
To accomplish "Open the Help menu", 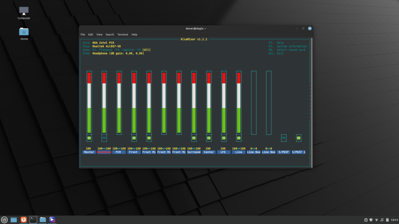I will point(134,34).
